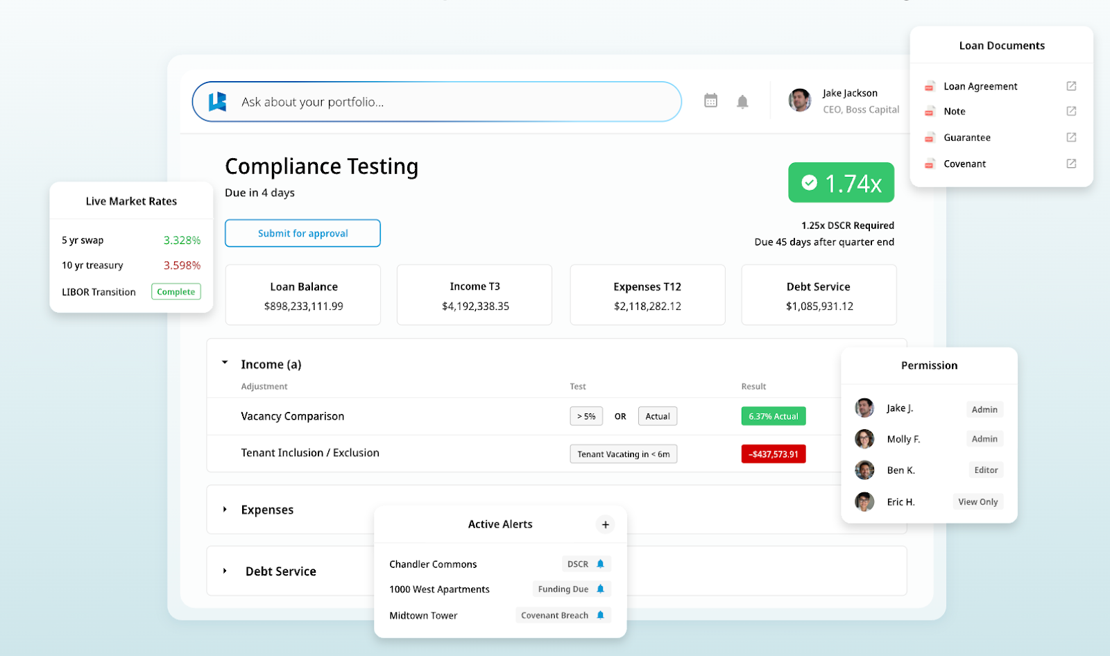Image resolution: width=1110 pixels, height=656 pixels.
Task: Open Covenant document external link icon
Action: [x=1071, y=164]
